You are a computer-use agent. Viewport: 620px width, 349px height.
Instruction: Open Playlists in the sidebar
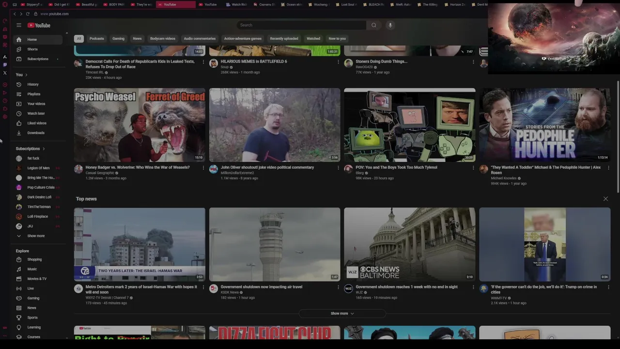coord(34,94)
